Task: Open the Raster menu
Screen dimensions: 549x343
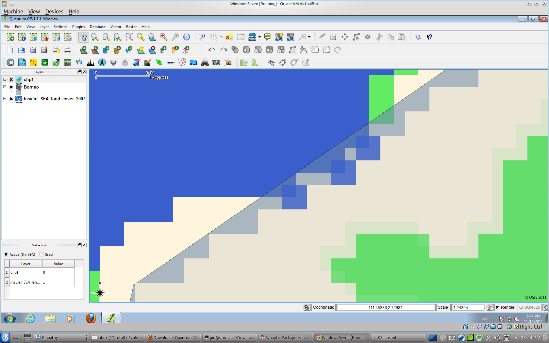Action: pyautogui.click(x=131, y=27)
